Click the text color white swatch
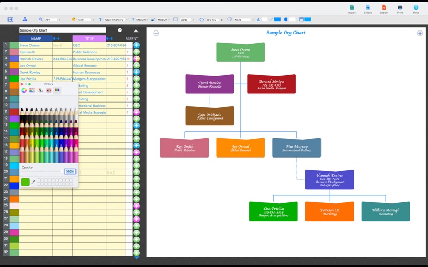This screenshot has height=267, width=428. [264, 19]
